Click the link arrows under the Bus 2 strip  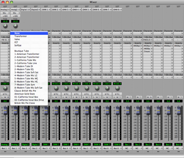[x=138, y=152]
